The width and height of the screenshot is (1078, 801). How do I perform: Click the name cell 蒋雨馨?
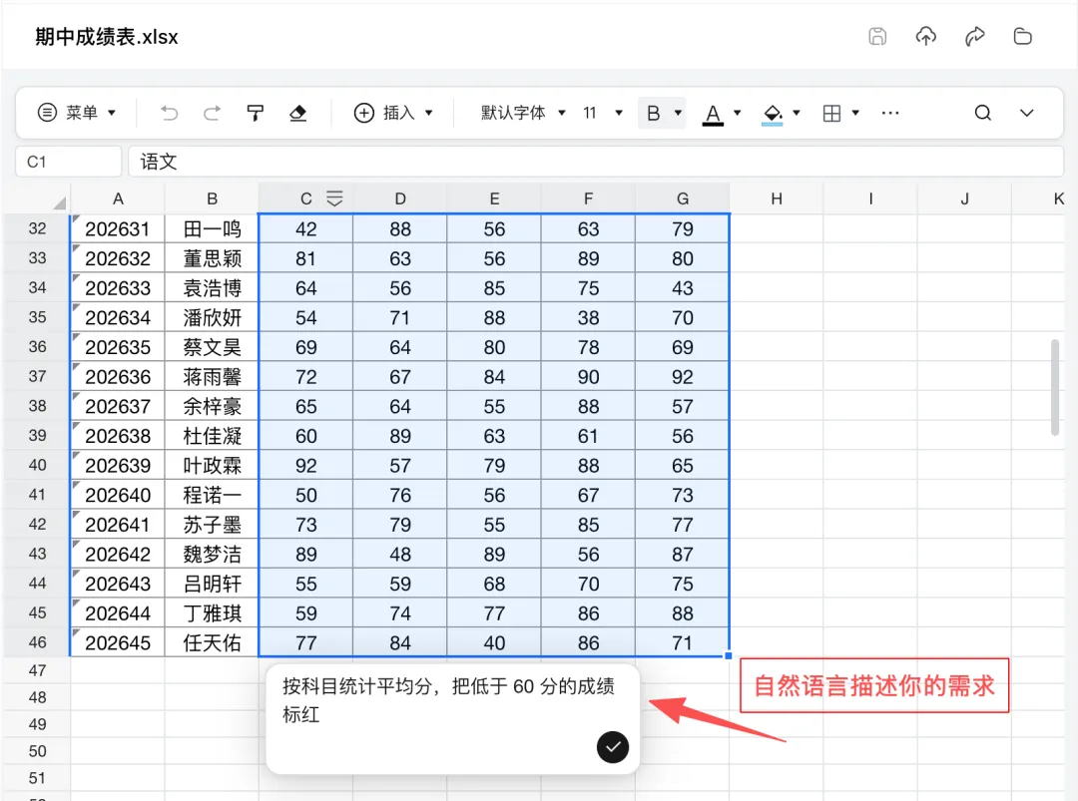212,376
